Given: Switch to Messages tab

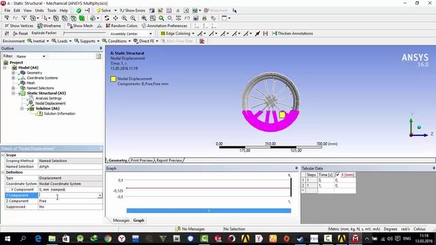Looking at the screenshot, I should pyautogui.click(x=121, y=220).
